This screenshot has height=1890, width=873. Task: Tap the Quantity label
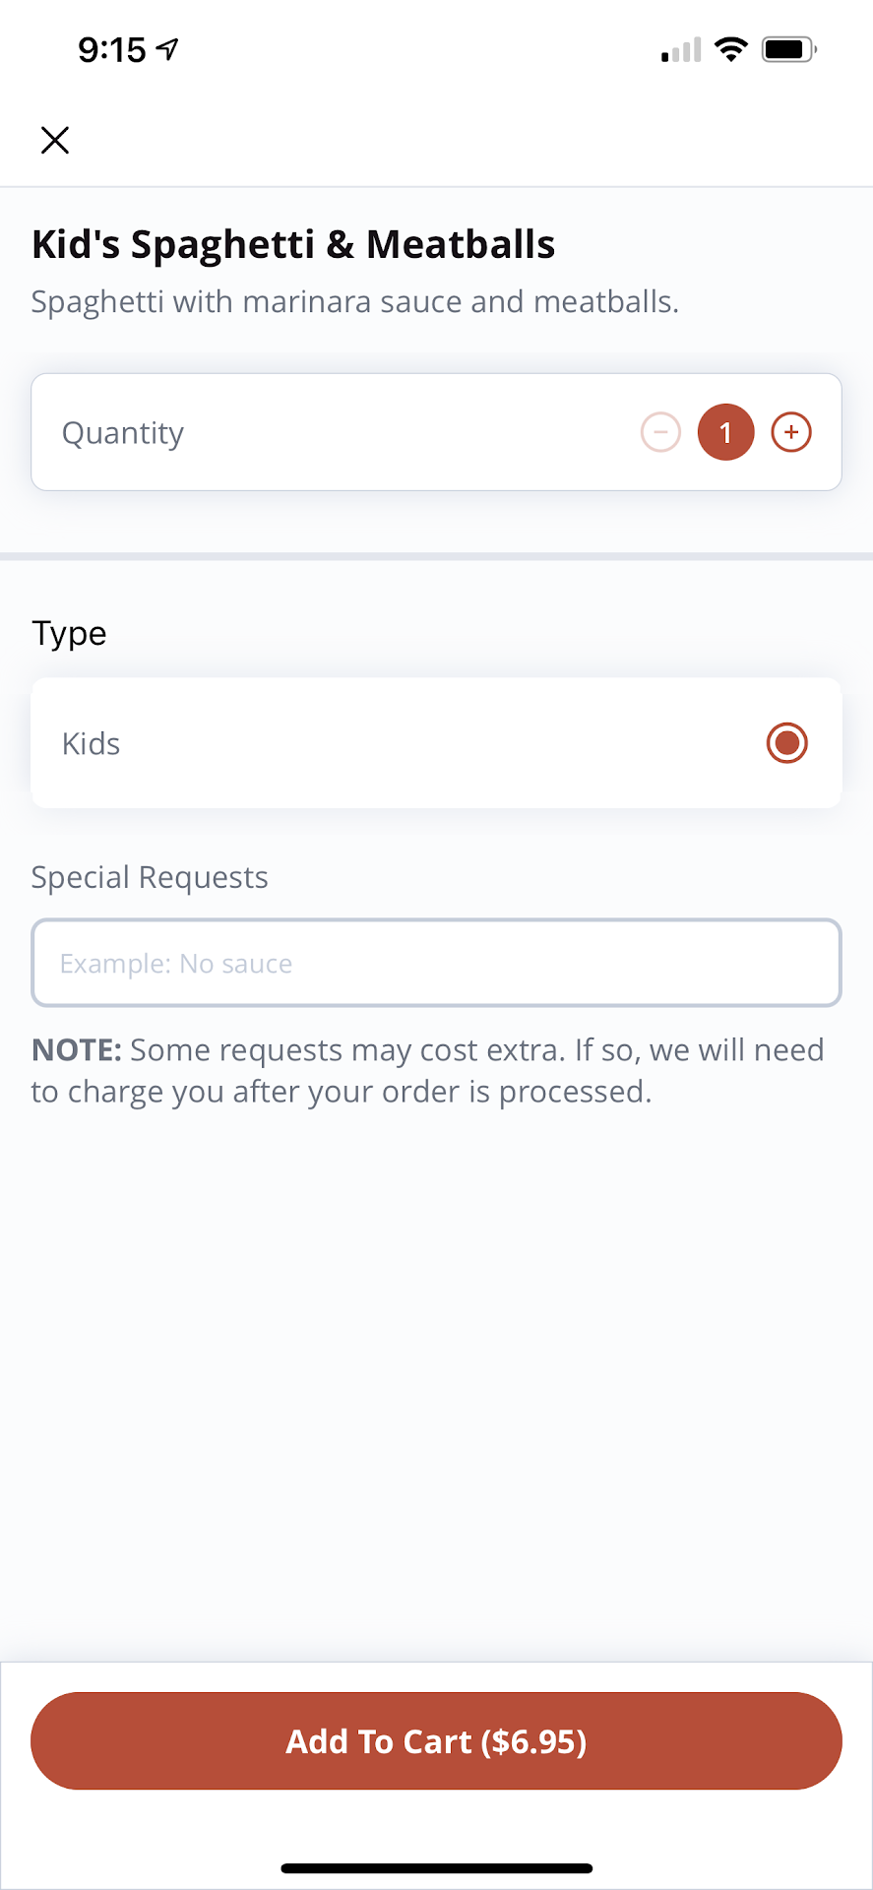[x=123, y=433]
